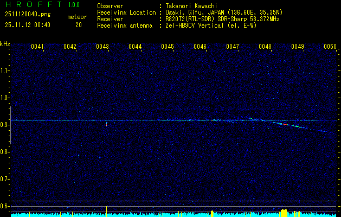Click the 1.1 kHz axis label
Image resolution: width=341 pixels, height=217 pixels.
click(4, 71)
